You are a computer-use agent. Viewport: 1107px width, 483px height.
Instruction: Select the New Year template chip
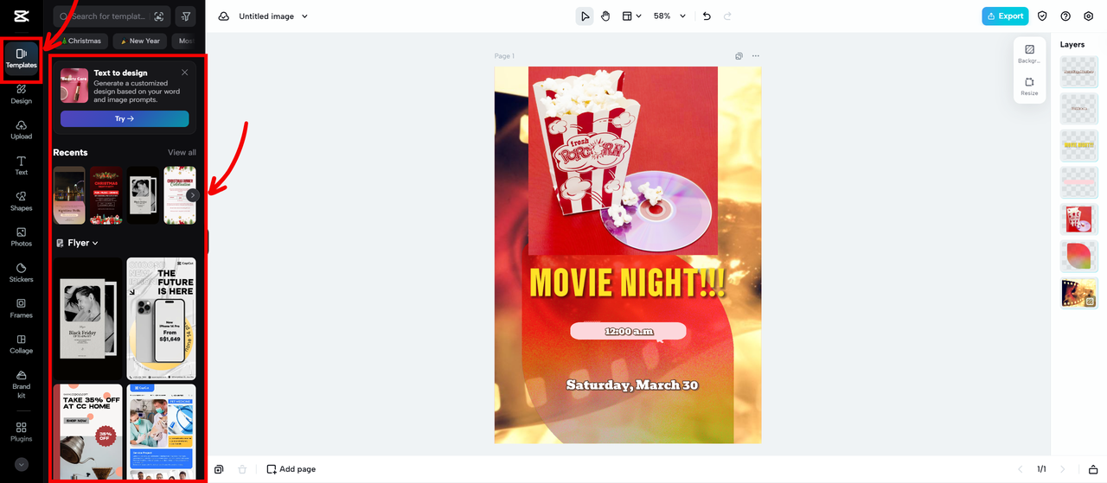click(140, 41)
